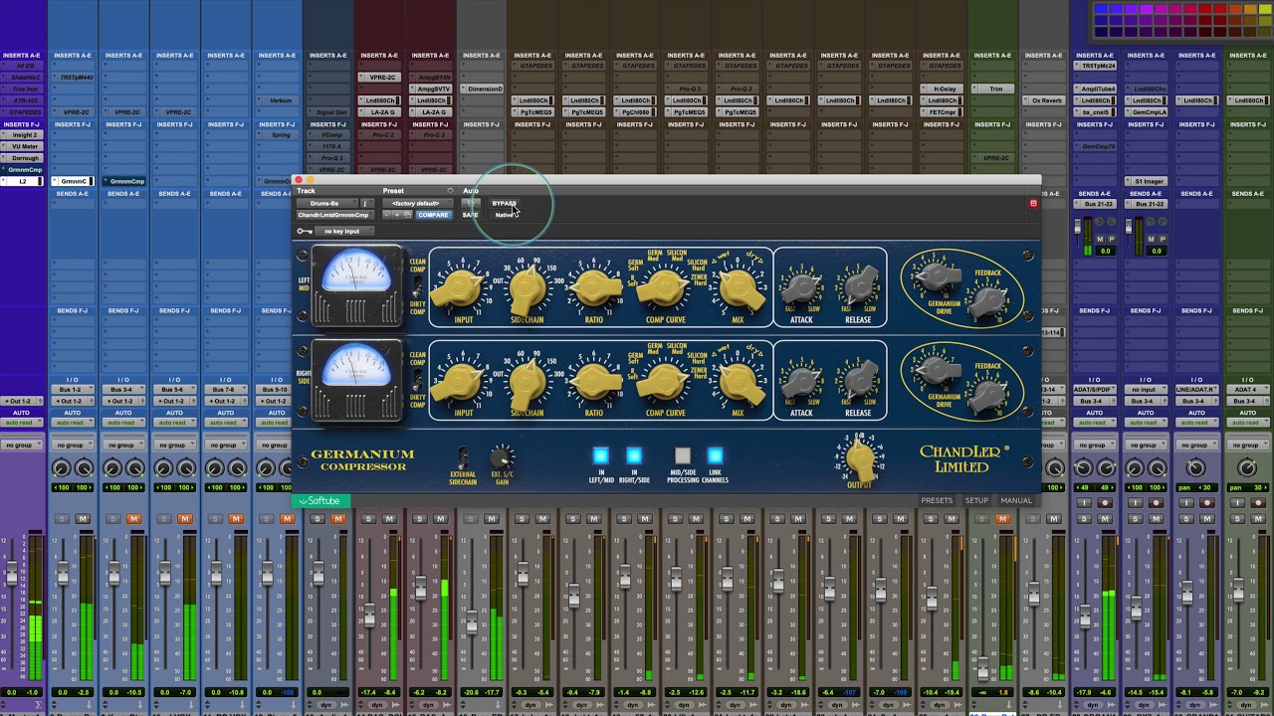The image size is (1274, 716).
Task: Open the Trim insert in the mixer
Action: 992,89
